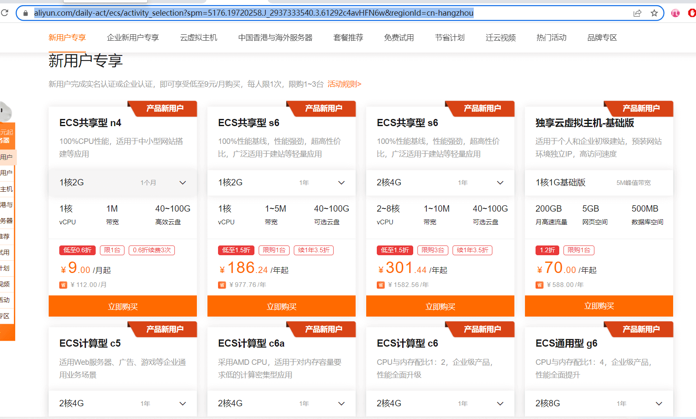The height and width of the screenshot is (419, 696).
Task: Click the 0.6折续费3次 tag
Action: point(152,250)
